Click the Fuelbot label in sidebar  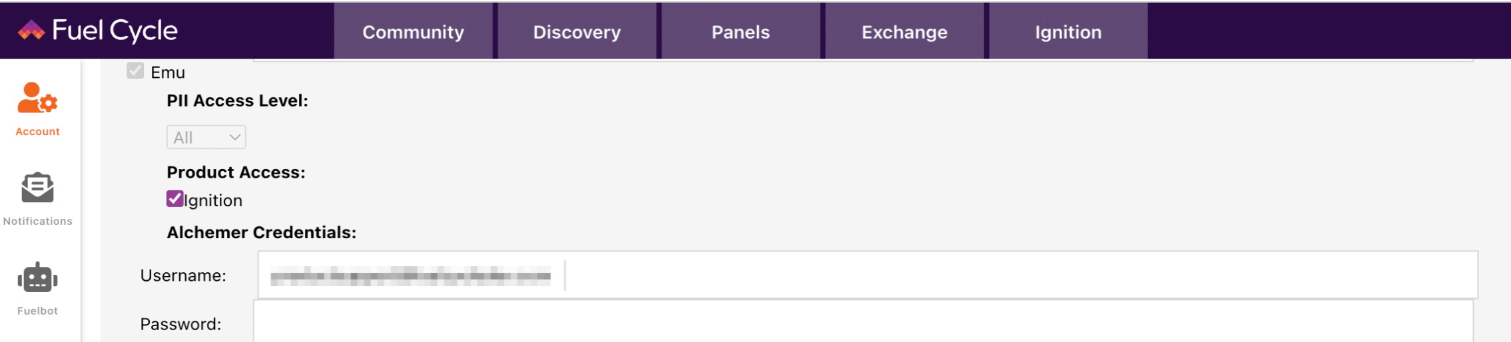click(37, 311)
